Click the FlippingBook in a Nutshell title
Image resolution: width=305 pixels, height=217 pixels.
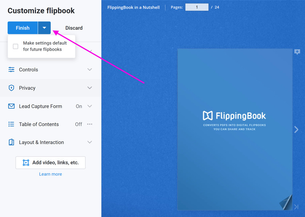coord(133,7)
